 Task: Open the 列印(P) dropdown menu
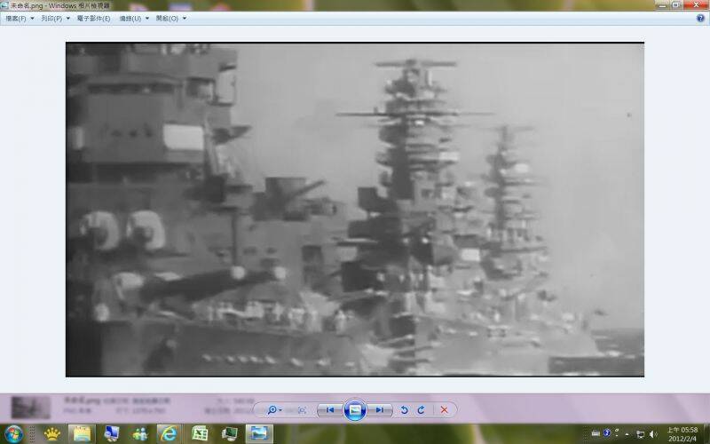(54, 18)
